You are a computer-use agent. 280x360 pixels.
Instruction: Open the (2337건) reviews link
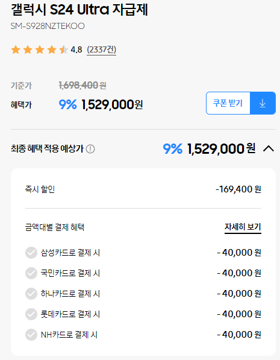pyautogui.click(x=101, y=49)
